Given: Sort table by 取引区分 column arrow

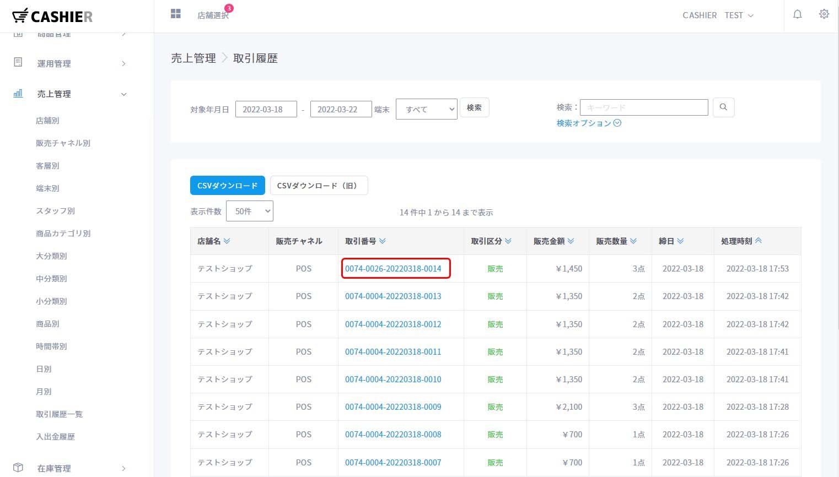Looking at the screenshot, I should [x=508, y=241].
